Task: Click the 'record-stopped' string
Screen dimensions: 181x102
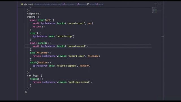Action: 66,66
